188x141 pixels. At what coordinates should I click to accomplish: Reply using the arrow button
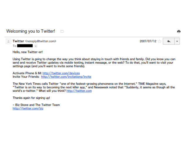click(x=169, y=41)
